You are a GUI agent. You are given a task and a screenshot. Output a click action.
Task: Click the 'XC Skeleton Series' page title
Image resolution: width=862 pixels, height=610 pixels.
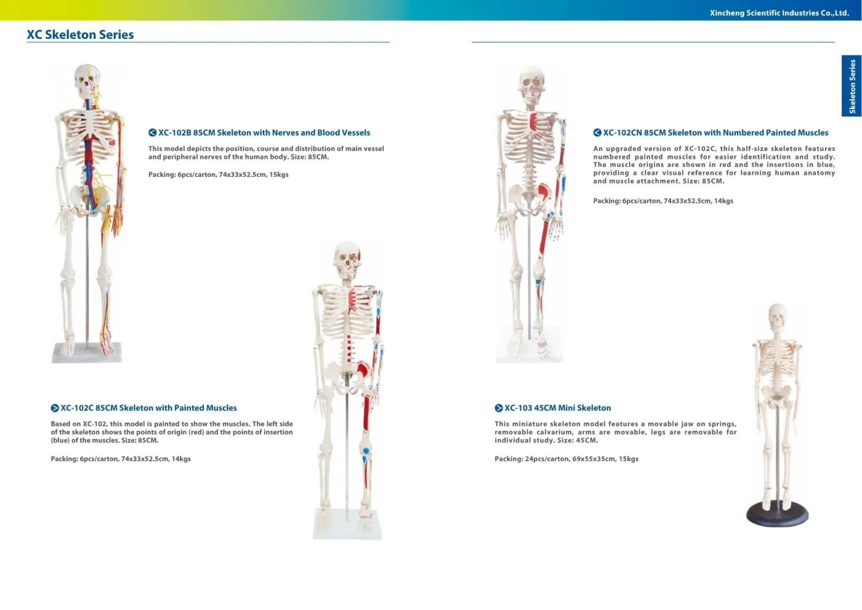(80, 35)
